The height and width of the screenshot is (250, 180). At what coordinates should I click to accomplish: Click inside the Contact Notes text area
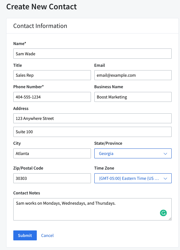click(92, 209)
